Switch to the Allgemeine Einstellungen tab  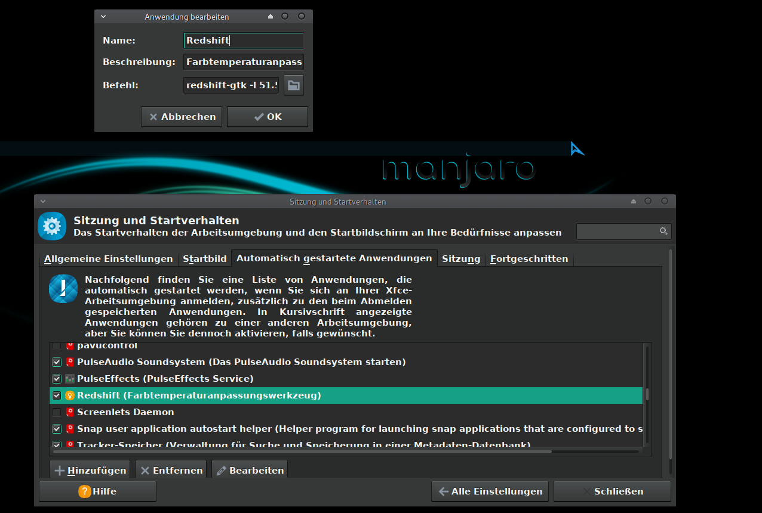point(108,259)
